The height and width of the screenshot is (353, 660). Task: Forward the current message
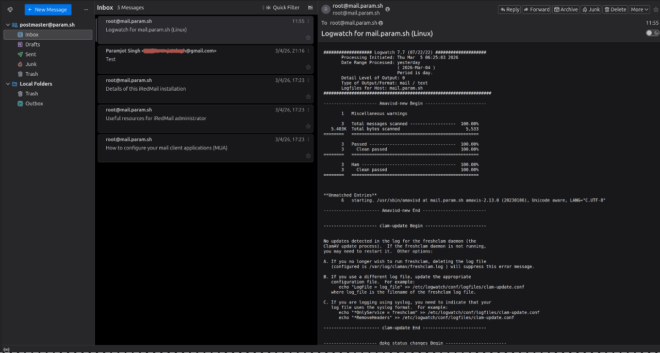536,9
